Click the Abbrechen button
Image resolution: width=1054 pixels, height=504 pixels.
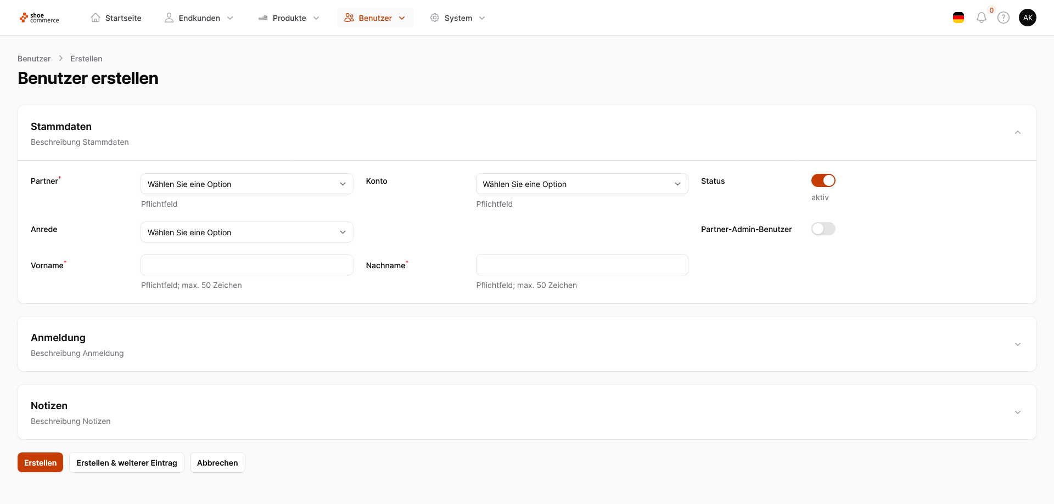point(217,463)
